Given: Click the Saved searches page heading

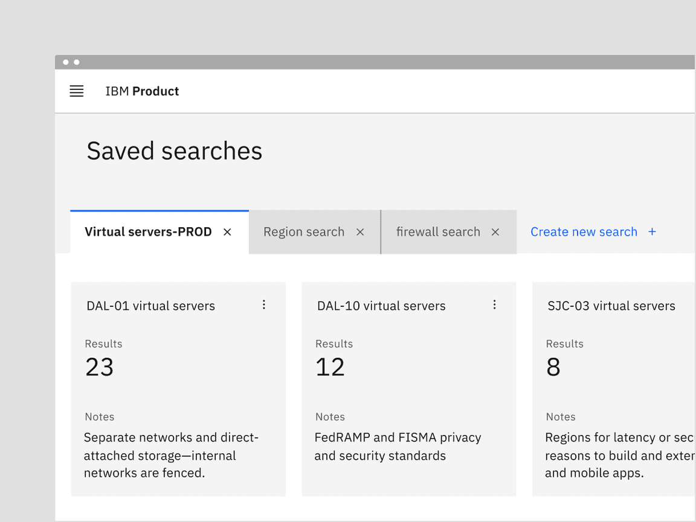Looking at the screenshot, I should coord(175,151).
